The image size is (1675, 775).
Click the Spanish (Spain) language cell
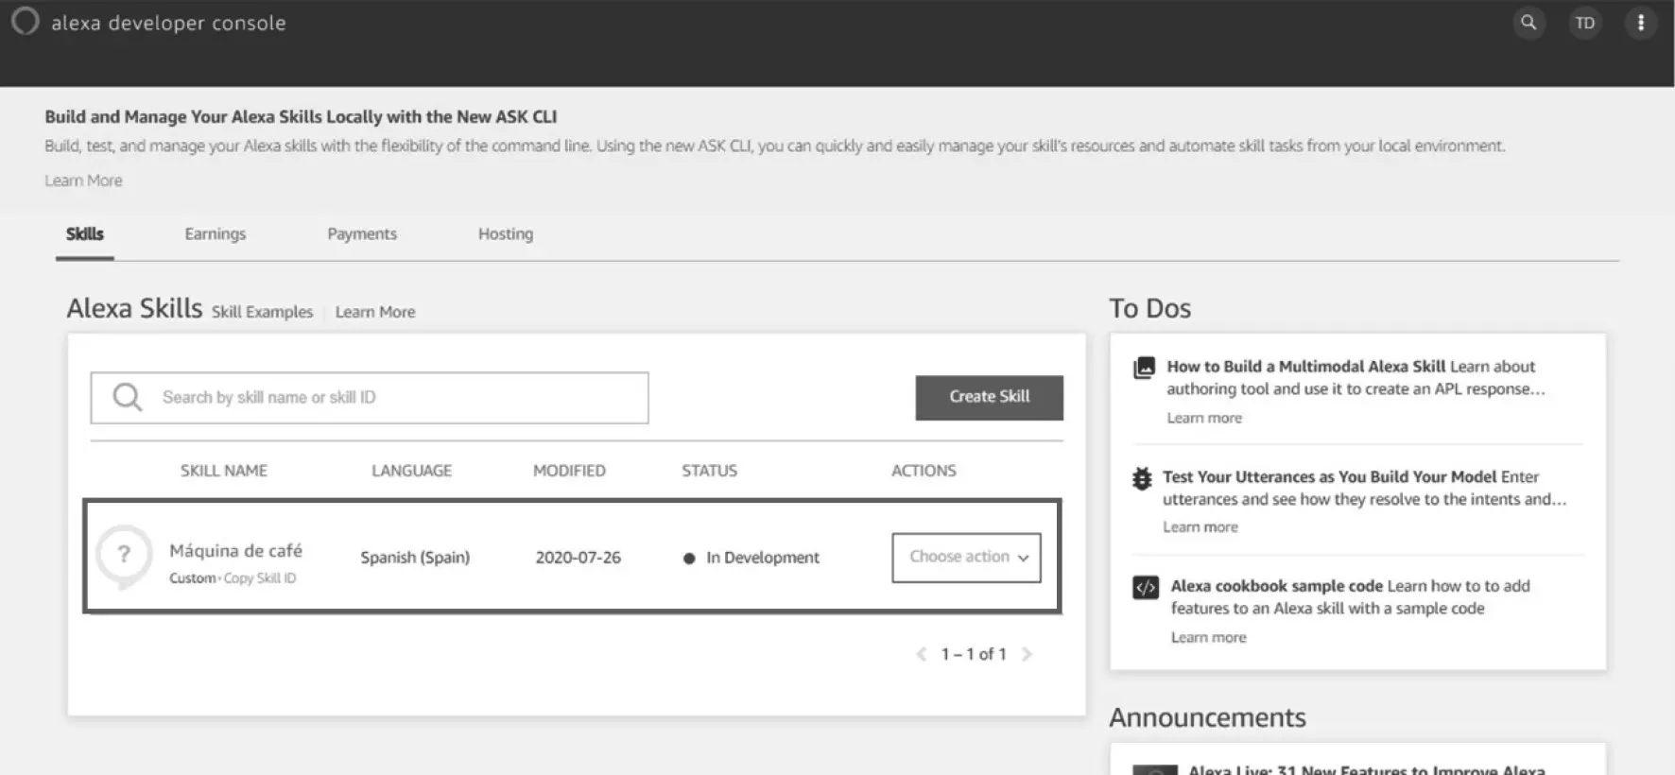coord(415,558)
